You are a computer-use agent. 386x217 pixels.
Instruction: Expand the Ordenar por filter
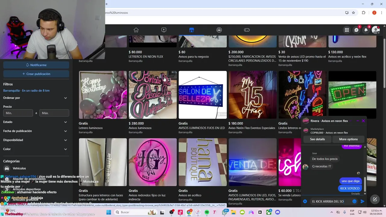pos(36,98)
